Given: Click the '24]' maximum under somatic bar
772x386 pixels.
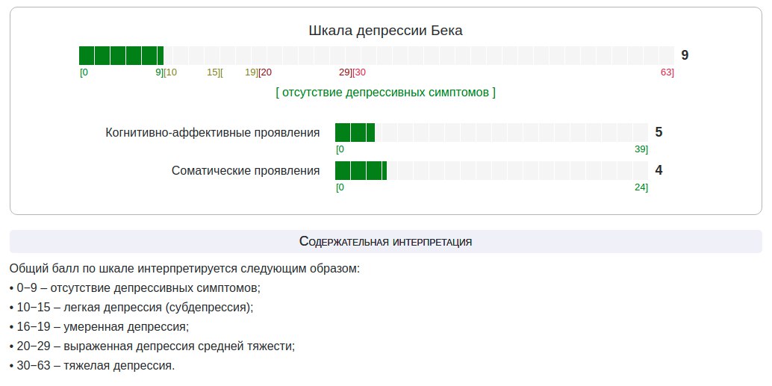Looking at the screenshot, I should click(x=641, y=187).
